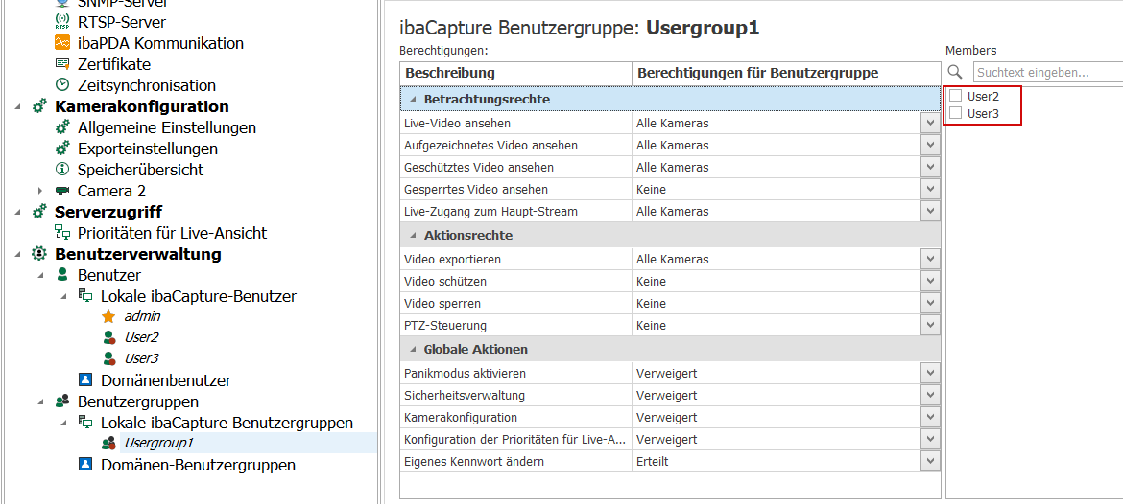The height and width of the screenshot is (504, 1123).
Task: Collapse Lokale ibaCapture Benutzergruppen node
Action: pyautogui.click(x=63, y=423)
